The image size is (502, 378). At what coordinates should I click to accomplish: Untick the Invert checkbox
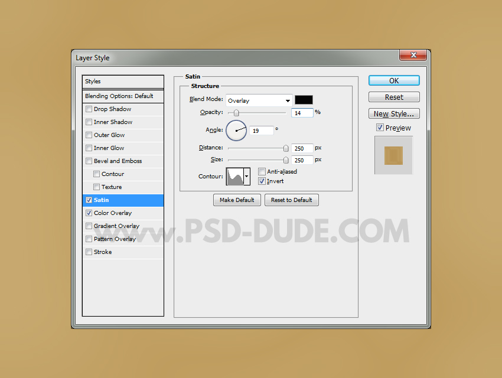click(262, 181)
